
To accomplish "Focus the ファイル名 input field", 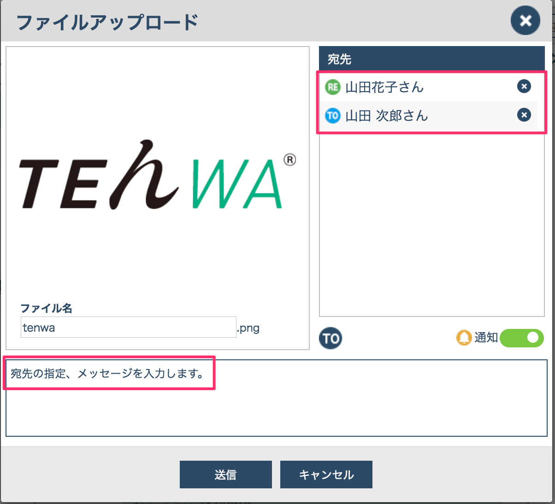I will coord(128,327).
